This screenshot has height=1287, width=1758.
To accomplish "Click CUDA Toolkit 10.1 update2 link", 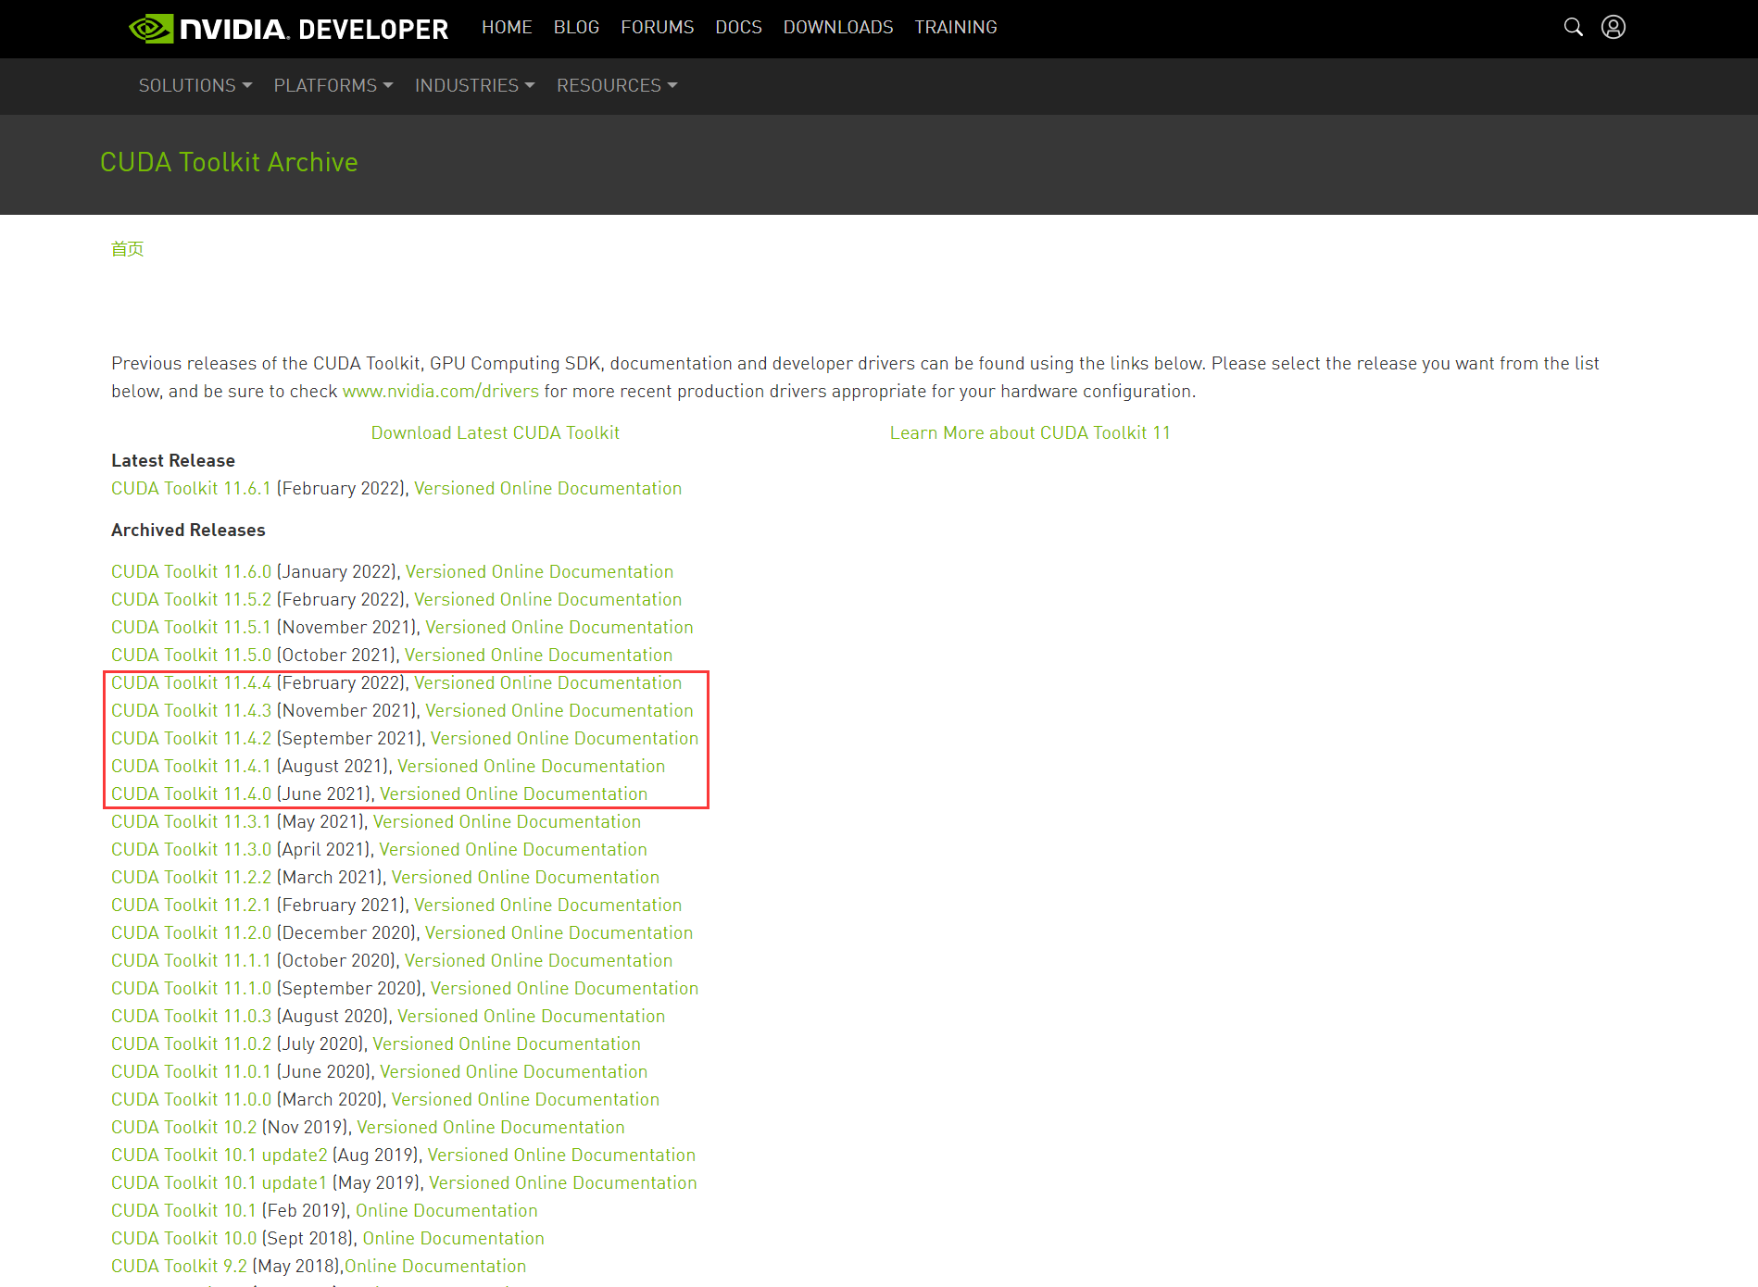I will (x=217, y=1155).
